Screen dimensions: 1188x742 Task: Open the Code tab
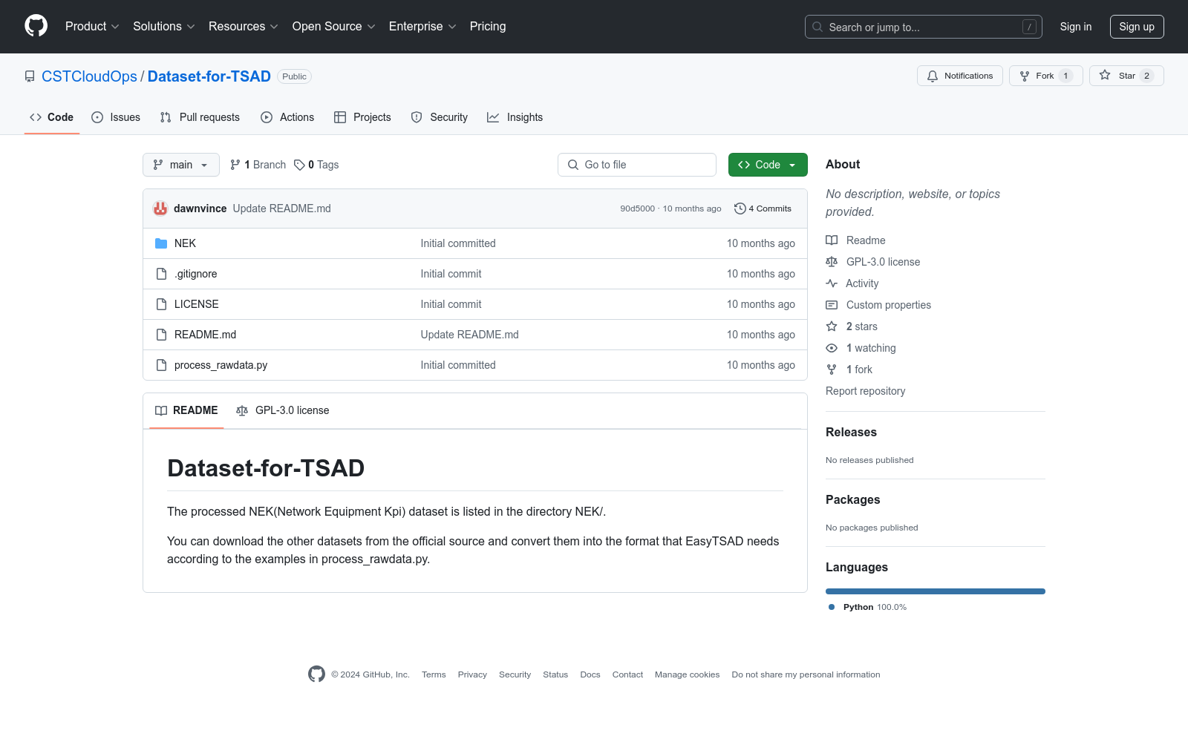pos(52,117)
